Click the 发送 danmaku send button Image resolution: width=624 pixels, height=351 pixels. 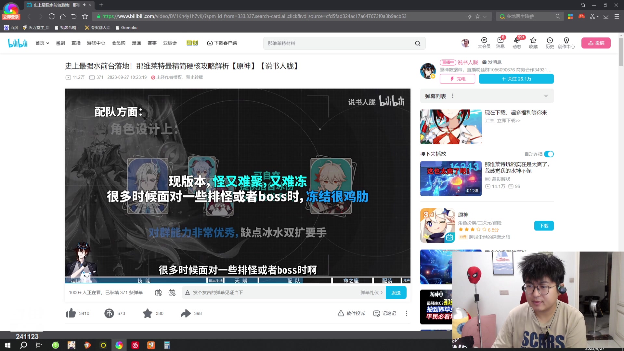click(x=396, y=292)
